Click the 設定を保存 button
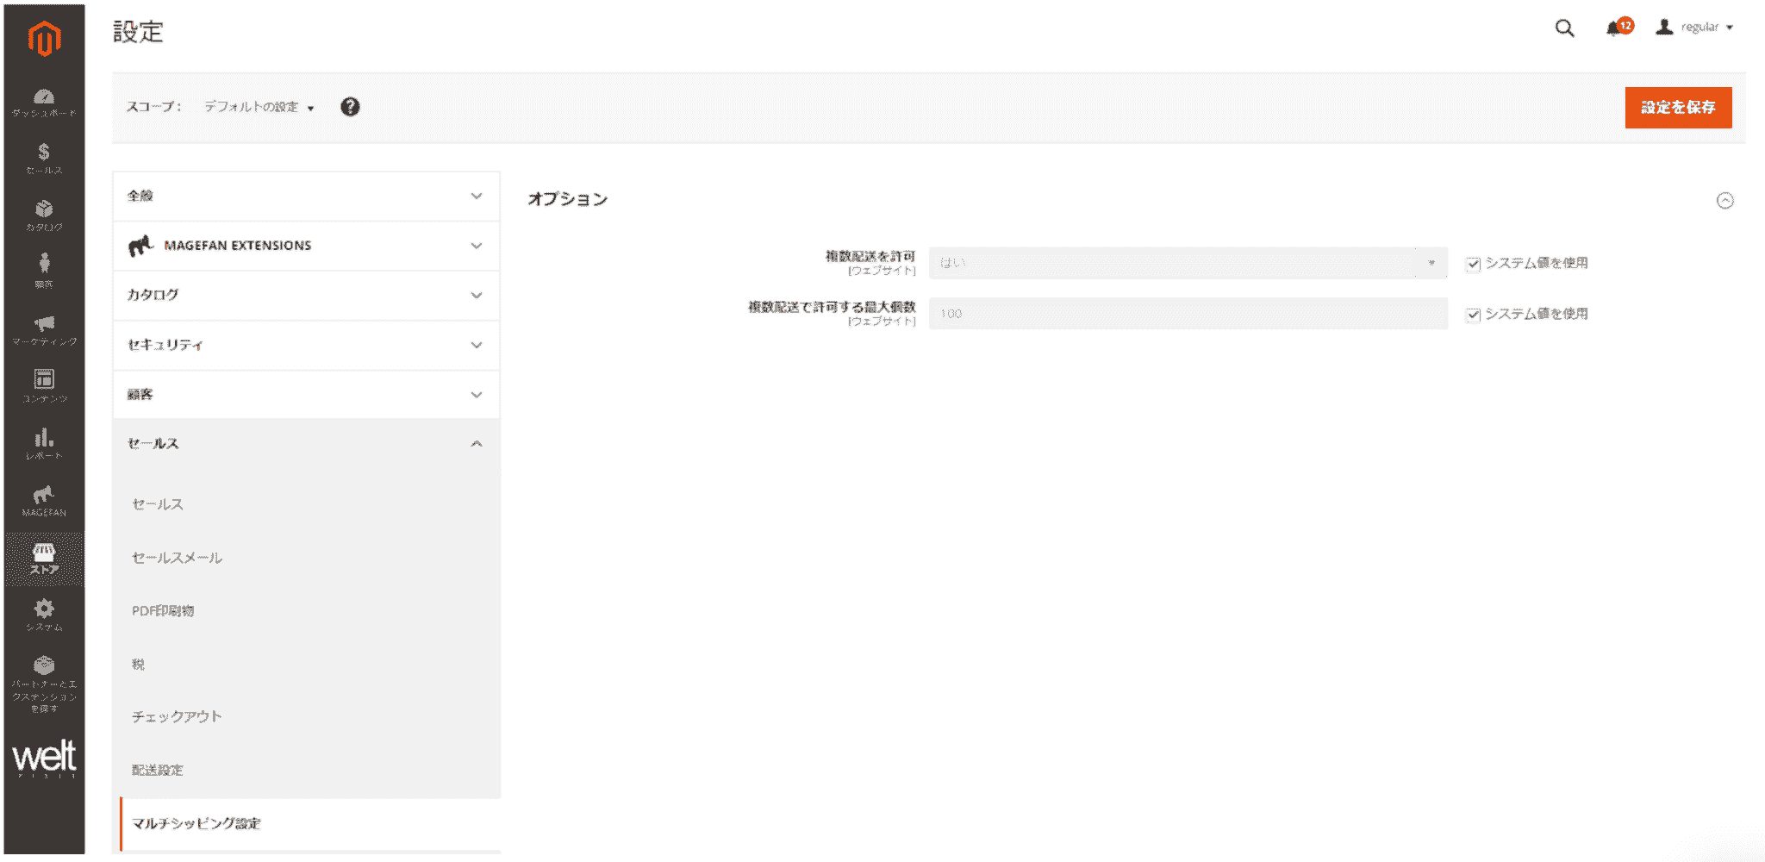 [x=1677, y=108]
